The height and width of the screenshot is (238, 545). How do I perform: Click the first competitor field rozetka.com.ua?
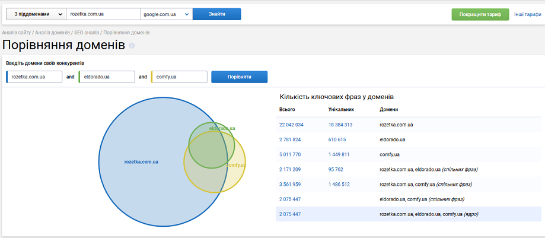click(34, 77)
